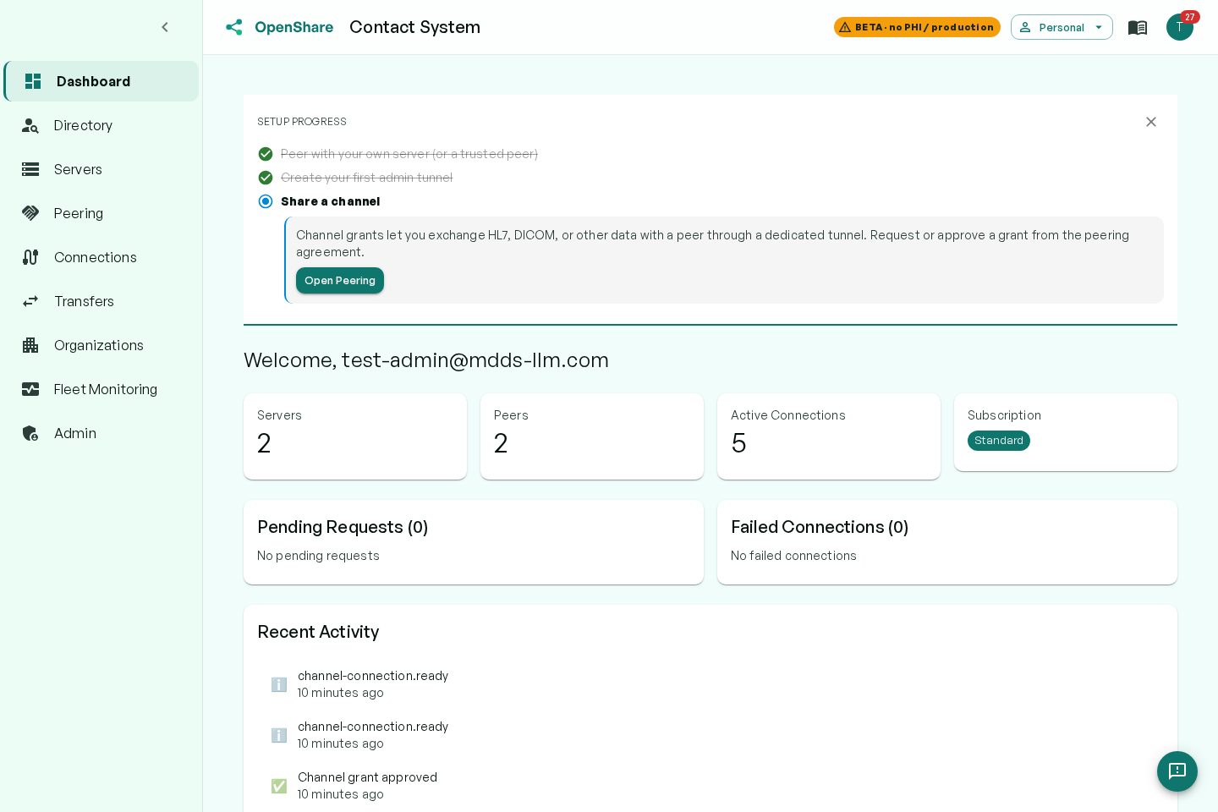Open the Personal workspace dropdown
1218x812 pixels.
[x=1062, y=27]
